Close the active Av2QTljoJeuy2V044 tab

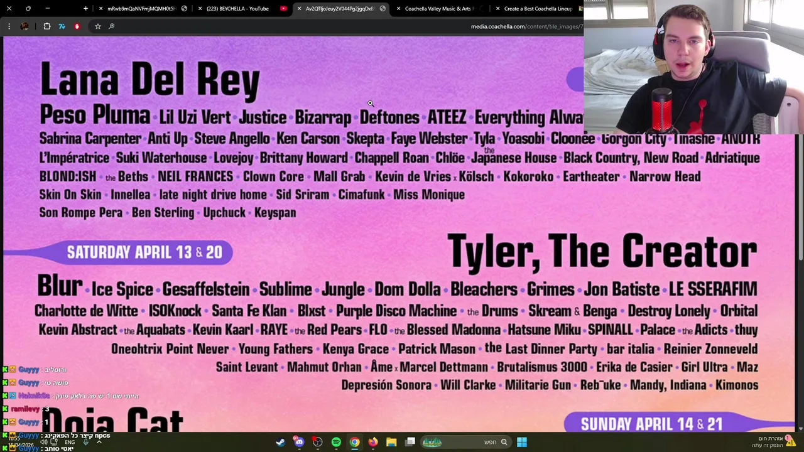click(x=299, y=9)
